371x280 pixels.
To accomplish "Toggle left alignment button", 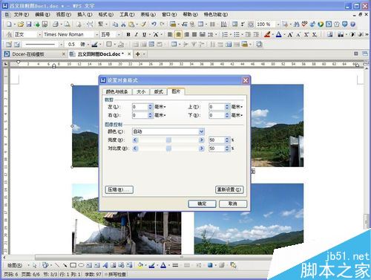I will tap(170, 34).
